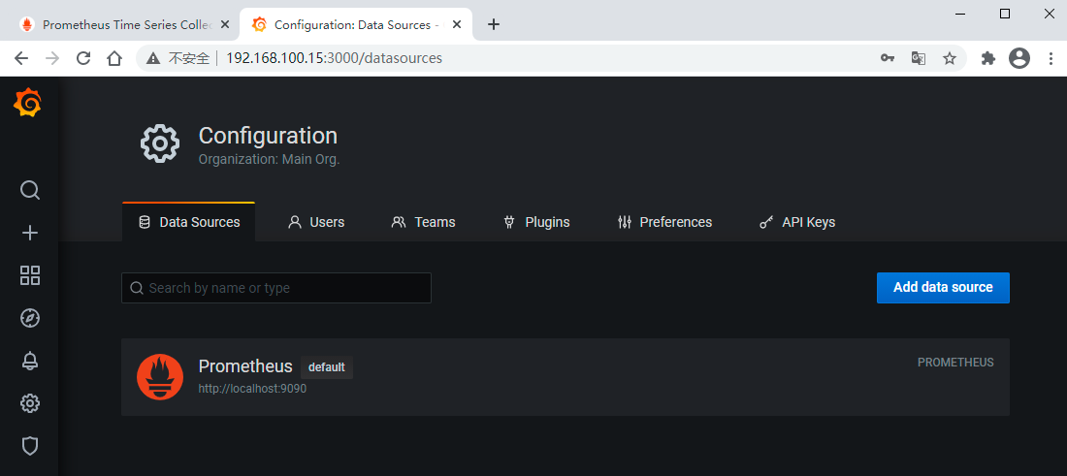Click the Create plus icon in sidebar
This screenshot has height=476, width=1067.
[30, 233]
